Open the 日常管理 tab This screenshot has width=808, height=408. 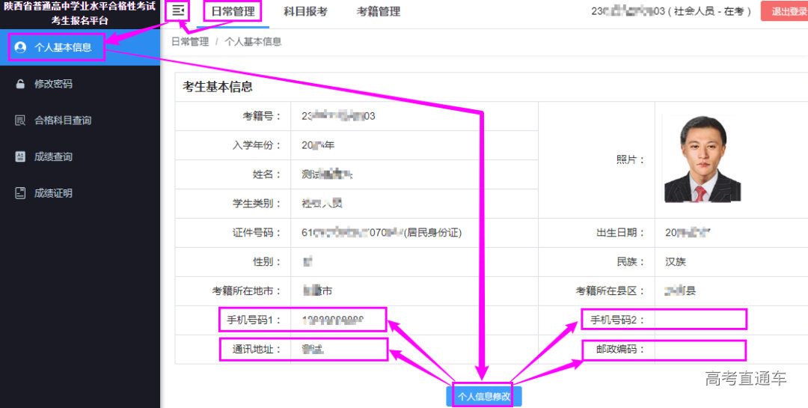[x=233, y=12]
